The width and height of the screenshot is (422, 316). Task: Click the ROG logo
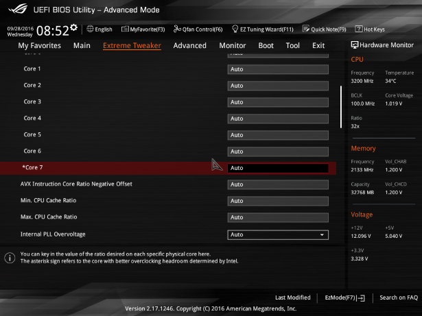pyautogui.click(x=18, y=9)
